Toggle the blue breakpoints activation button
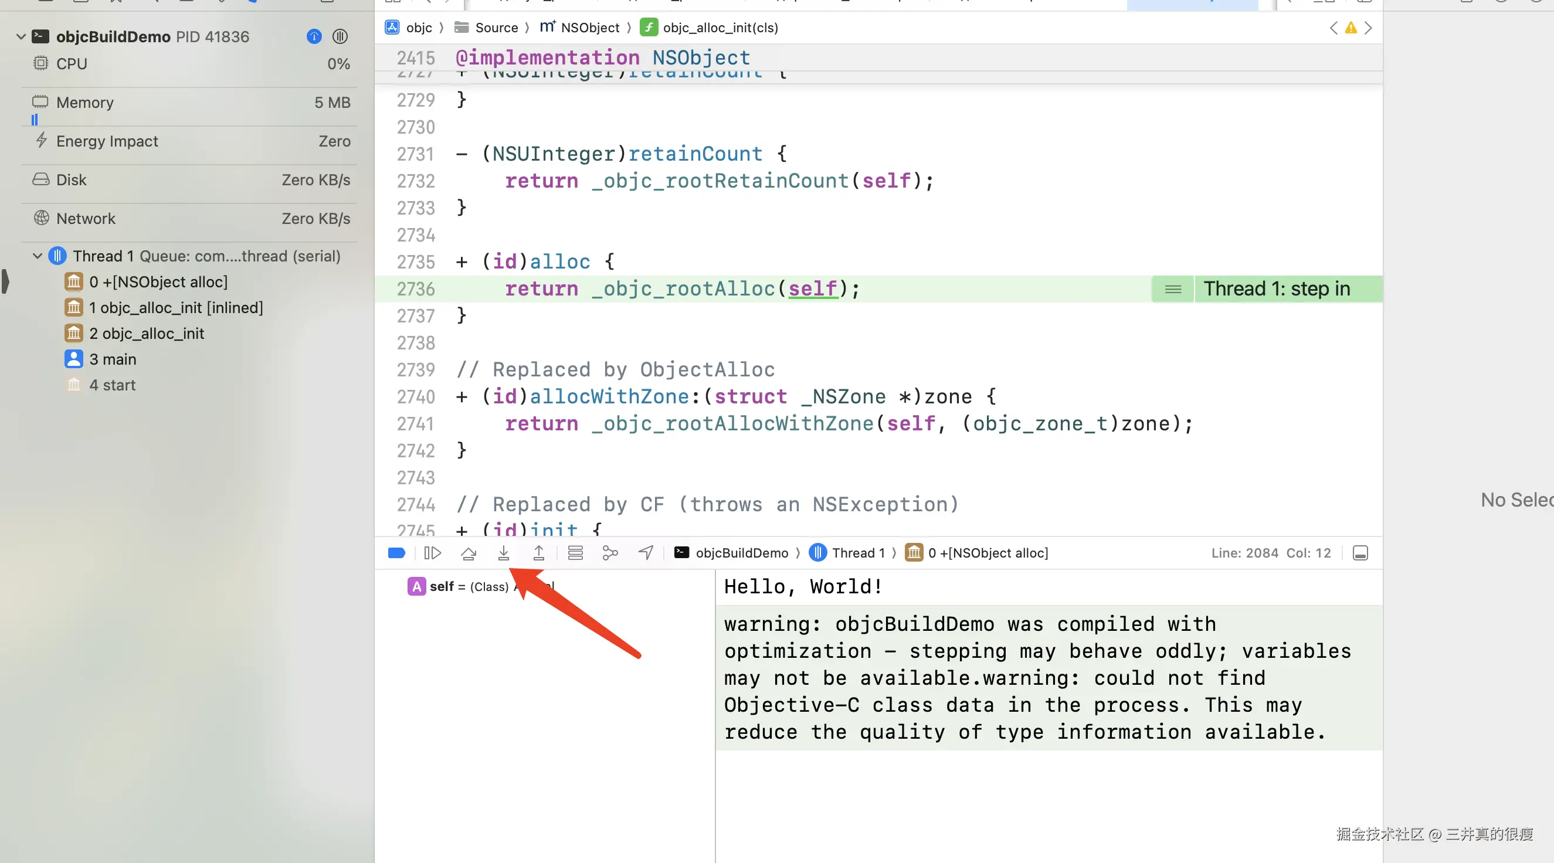The width and height of the screenshot is (1554, 863). pyautogui.click(x=396, y=553)
